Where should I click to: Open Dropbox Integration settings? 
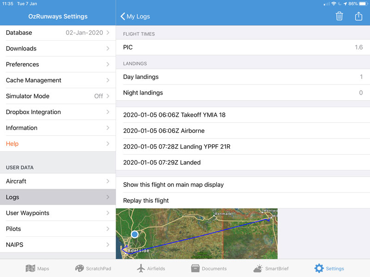(x=58, y=112)
